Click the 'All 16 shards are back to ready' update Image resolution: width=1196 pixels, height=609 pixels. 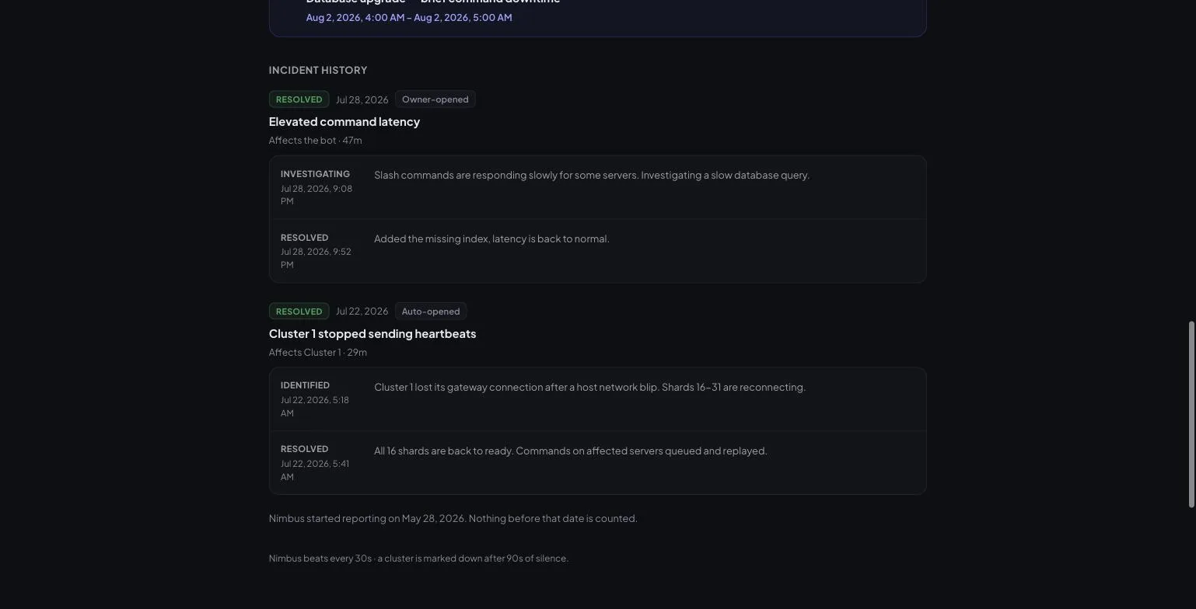(x=571, y=451)
